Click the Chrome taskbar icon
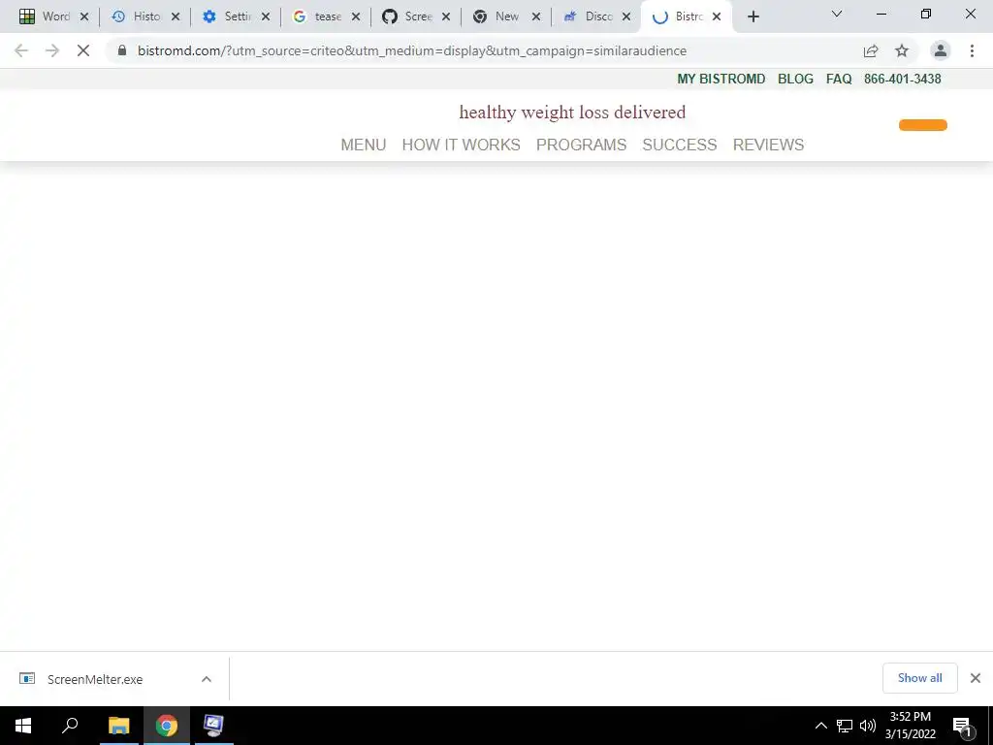The image size is (993, 745). coord(167,726)
